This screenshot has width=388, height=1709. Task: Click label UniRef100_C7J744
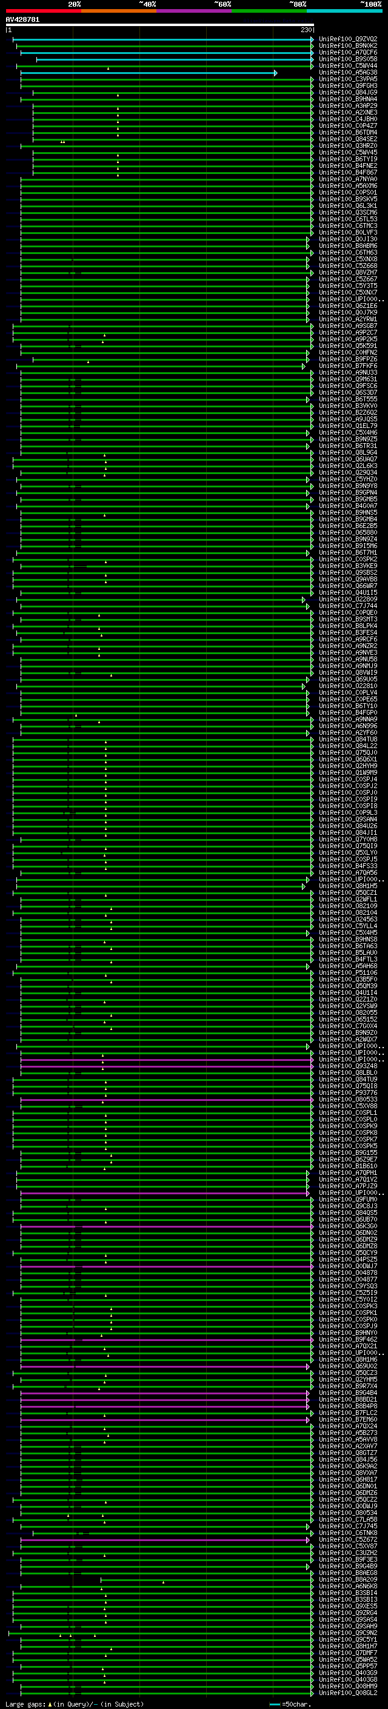click(348, 606)
